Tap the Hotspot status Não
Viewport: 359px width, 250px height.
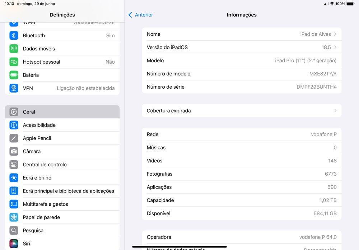tap(110, 62)
